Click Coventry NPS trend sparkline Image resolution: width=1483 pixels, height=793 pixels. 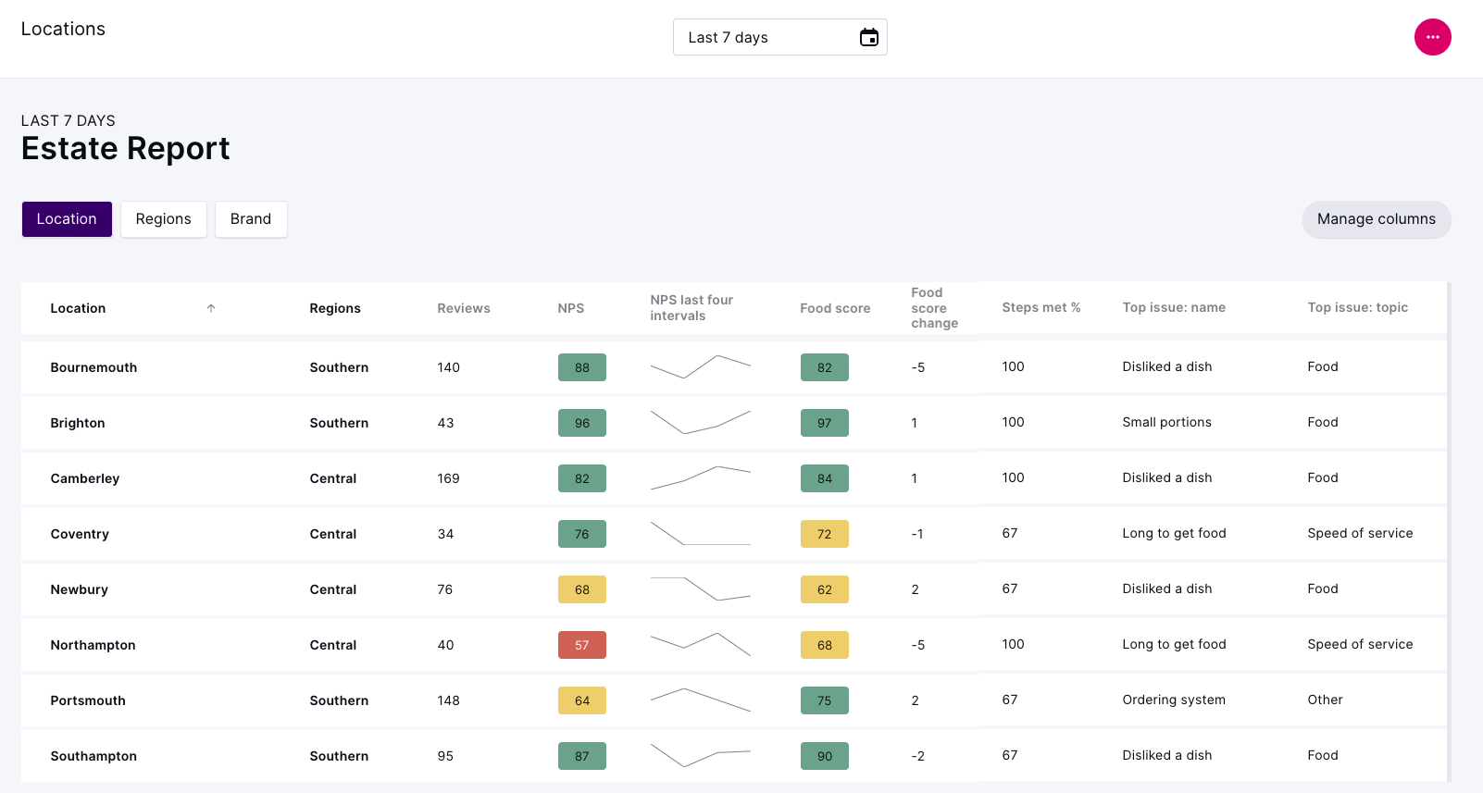700,534
